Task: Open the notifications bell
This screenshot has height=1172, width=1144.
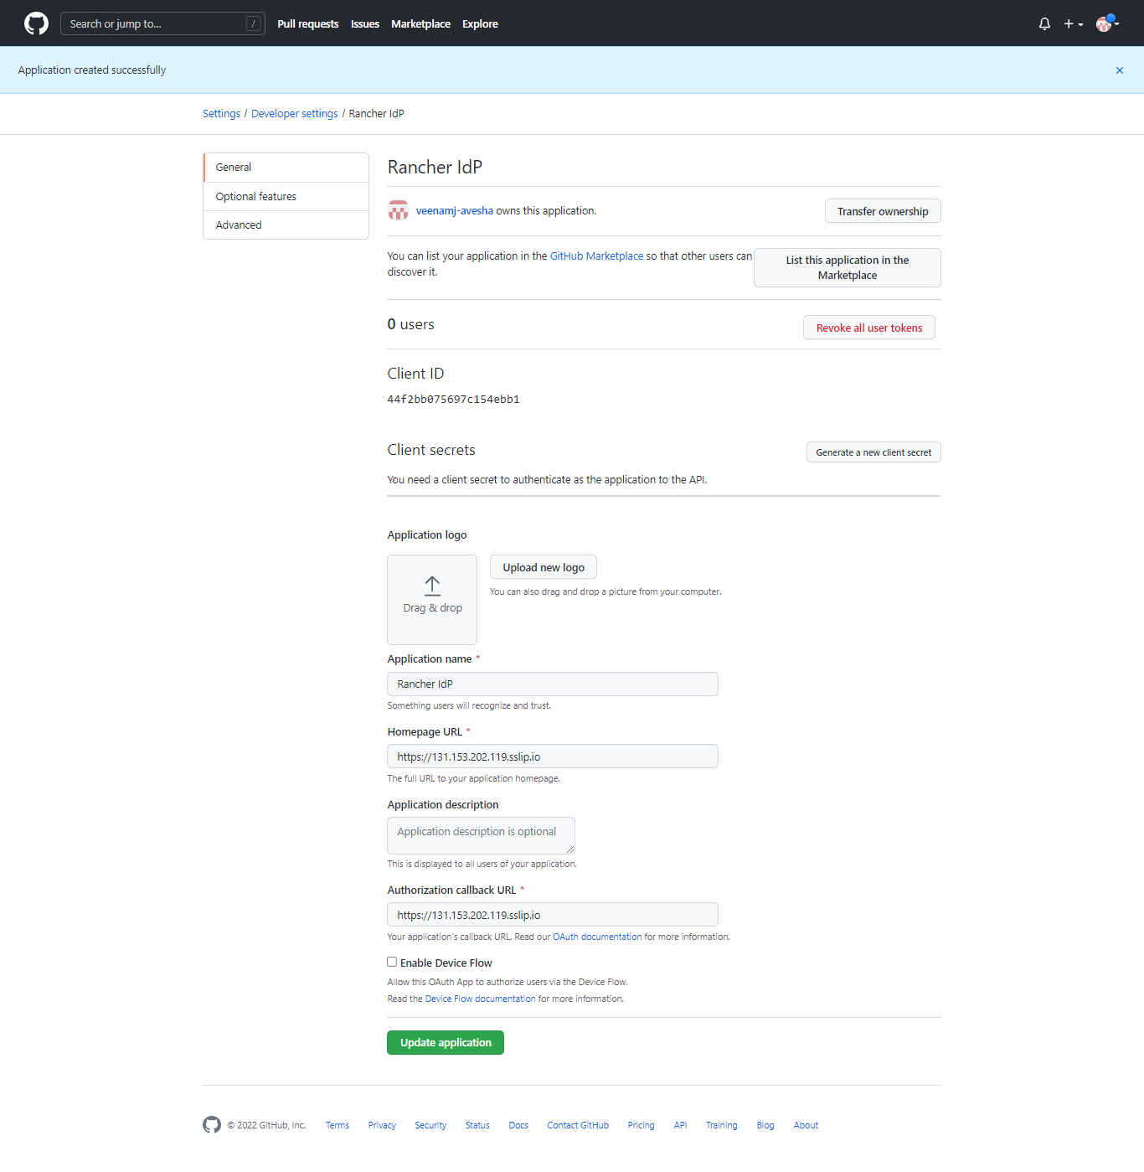Action: pyautogui.click(x=1044, y=23)
